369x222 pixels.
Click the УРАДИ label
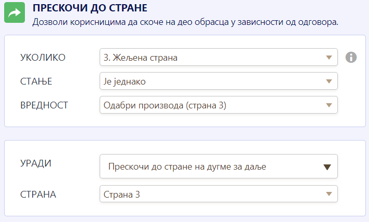click(35, 163)
